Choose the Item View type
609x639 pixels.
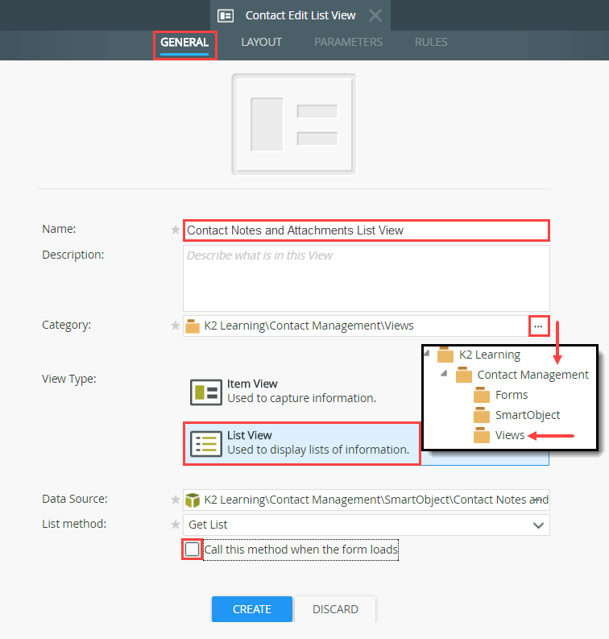click(301, 392)
